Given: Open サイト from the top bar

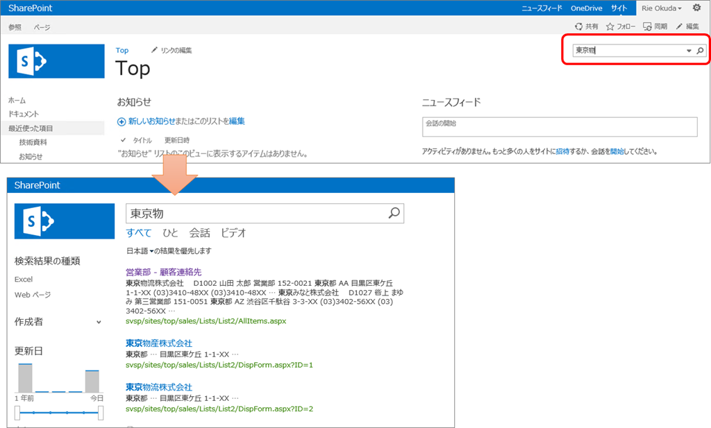Looking at the screenshot, I should click(619, 8).
